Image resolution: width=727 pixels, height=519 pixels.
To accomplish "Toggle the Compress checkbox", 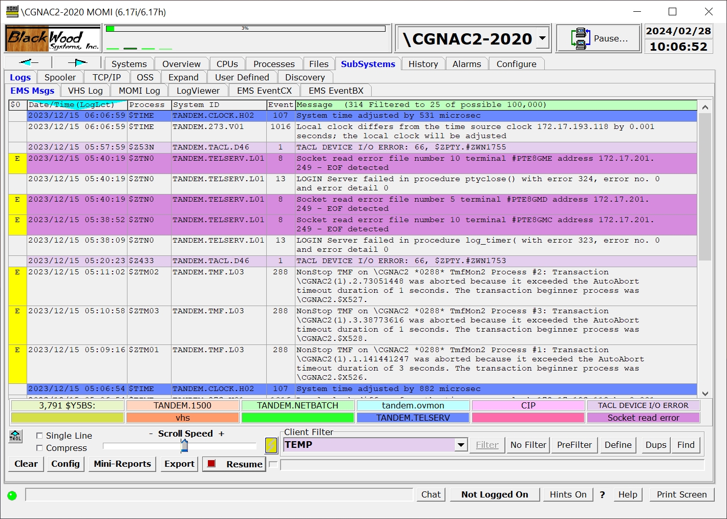I will coord(39,448).
